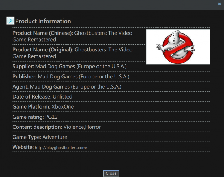This screenshot has width=224, height=177.
Task: Click the Product Information arrow icon
Action: 10,21
